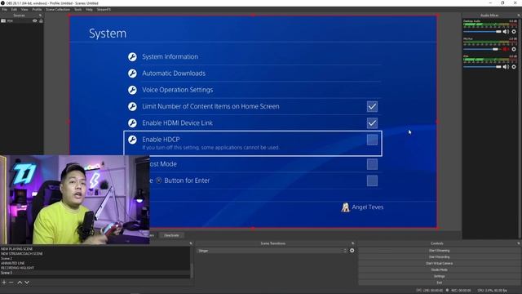This screenshot has width=522, height=294.
Task: Select RECORDING HIGHLIGHT scene
Action: pyautogui.click(x=95, y=268)
